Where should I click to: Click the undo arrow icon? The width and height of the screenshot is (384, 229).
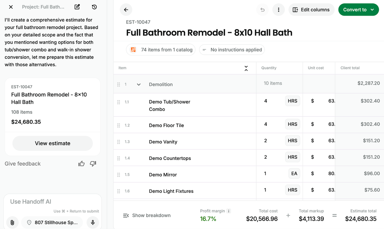pos(262,10)
